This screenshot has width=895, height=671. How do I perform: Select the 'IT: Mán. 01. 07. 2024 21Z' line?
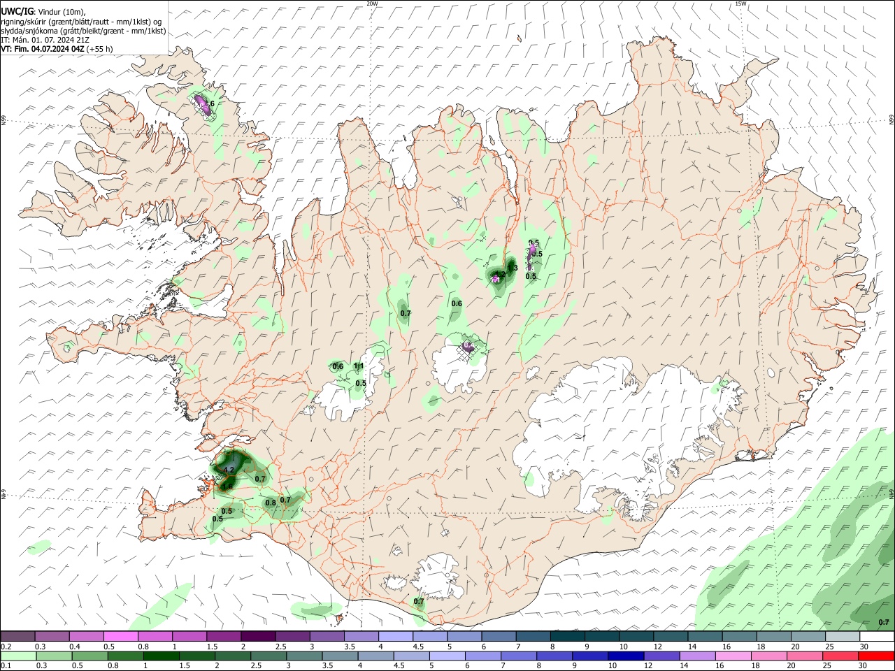pyautogui.click(x=45, y=40)
